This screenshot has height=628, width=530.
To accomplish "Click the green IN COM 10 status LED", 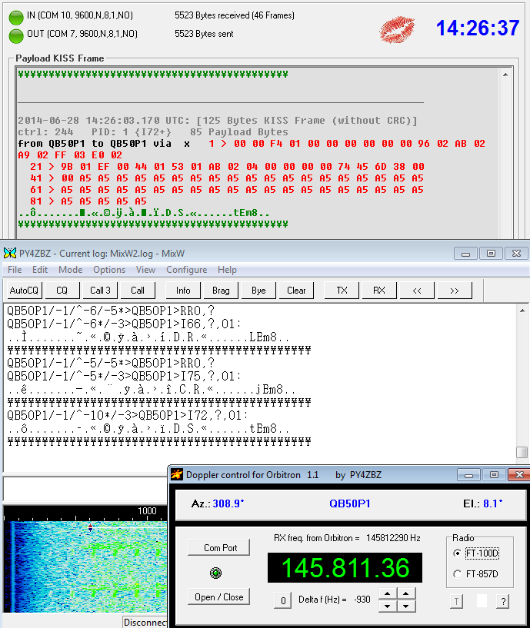I will (x=16, y=17).
